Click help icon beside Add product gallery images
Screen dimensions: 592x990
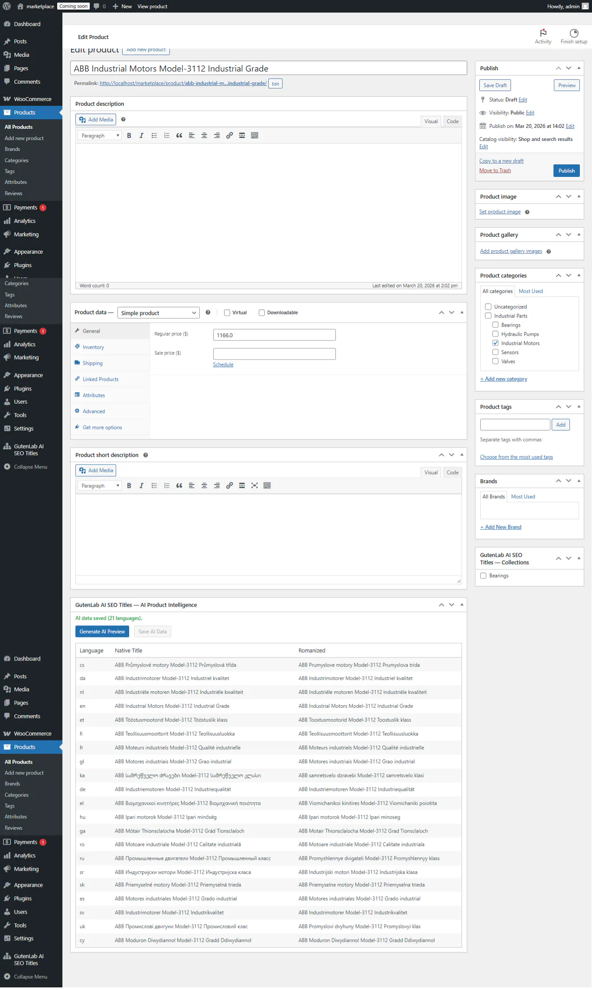pos(548,252)
